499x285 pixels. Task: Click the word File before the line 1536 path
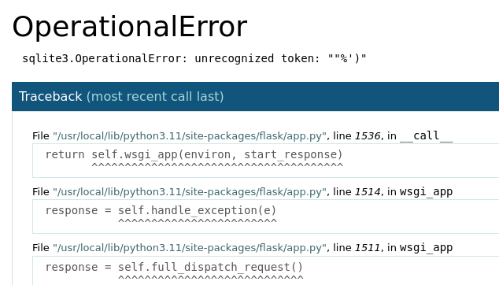tap(41, 136)
